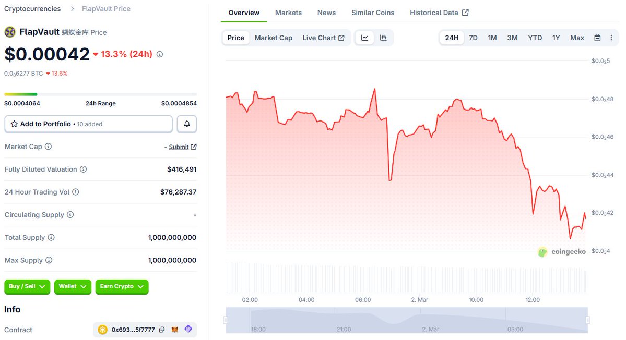Click the BNB chain icon in contract row

pyautogui.click(x=103, y=330)
